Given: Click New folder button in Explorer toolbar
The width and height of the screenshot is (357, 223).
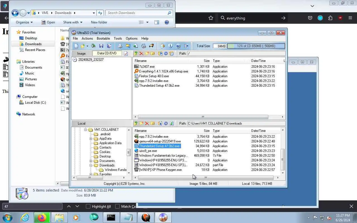Looking at the screenshot, I should click(x=99, y=22).
